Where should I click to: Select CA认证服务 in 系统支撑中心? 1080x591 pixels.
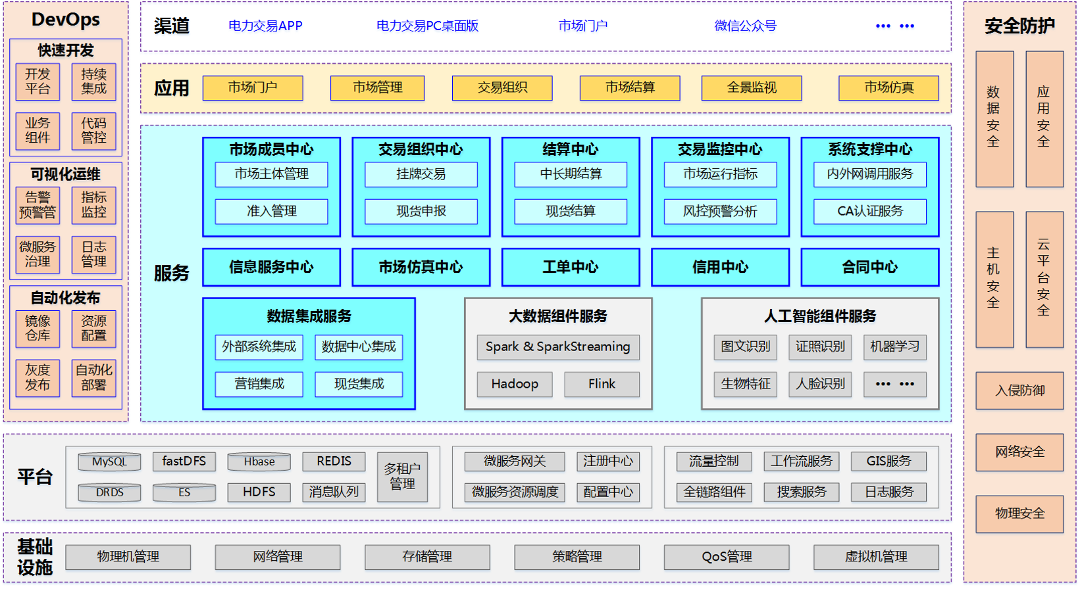click(x=869, y=211)
